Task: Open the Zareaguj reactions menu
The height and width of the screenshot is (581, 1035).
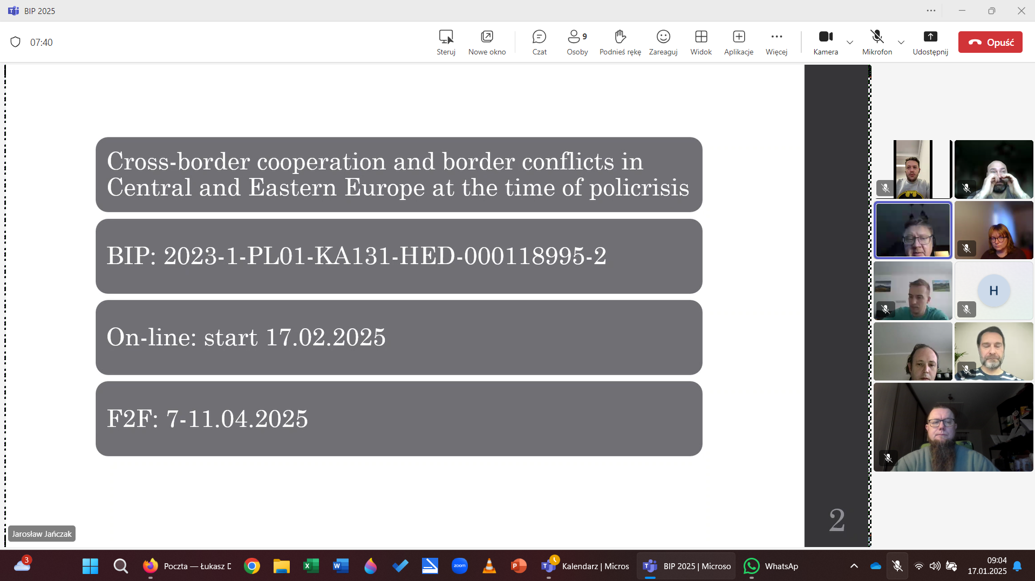Action: (663, 42)
